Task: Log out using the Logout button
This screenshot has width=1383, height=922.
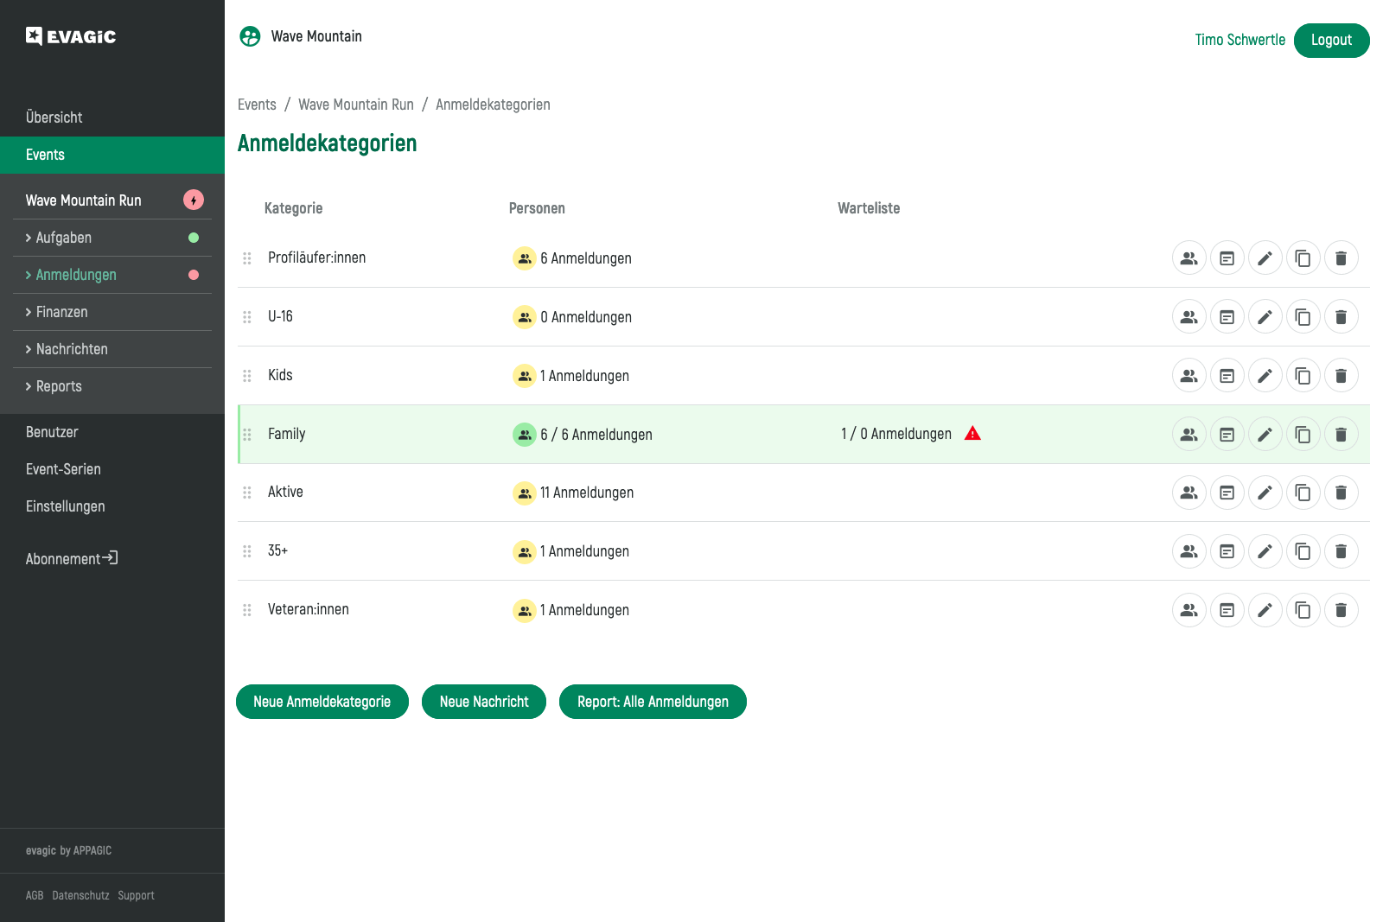Action: (1330, 41)
